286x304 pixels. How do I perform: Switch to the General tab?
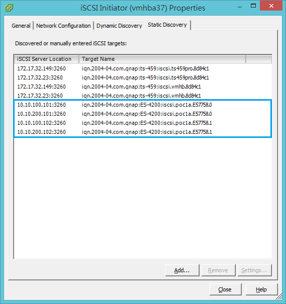coord(21,26)
